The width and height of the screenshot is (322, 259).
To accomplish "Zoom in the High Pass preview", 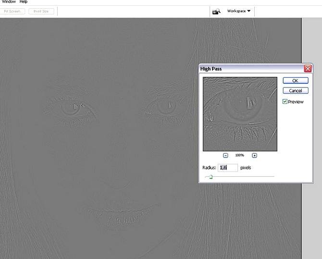I will [254, 155].
